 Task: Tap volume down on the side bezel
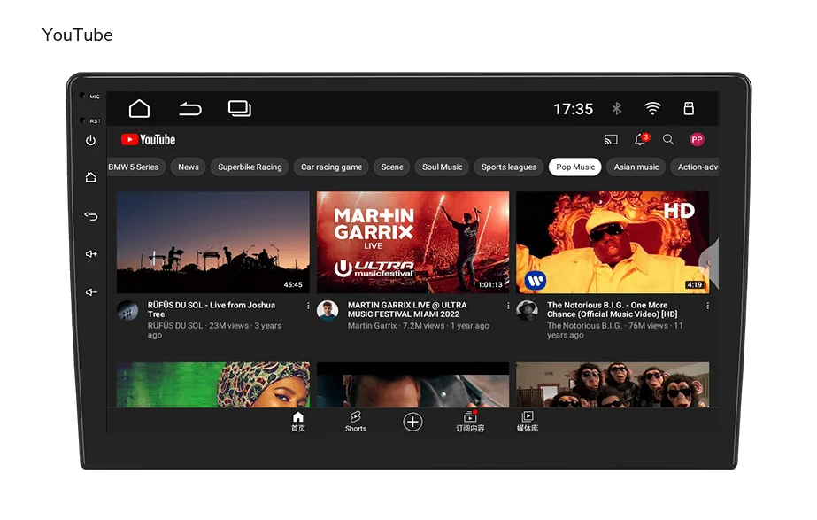coord(91,292)
